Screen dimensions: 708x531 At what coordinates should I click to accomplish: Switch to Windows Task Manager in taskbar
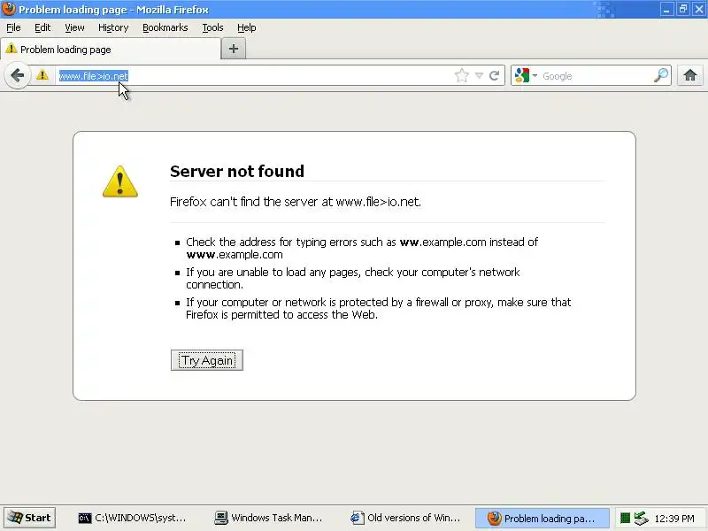coord(269,518)
